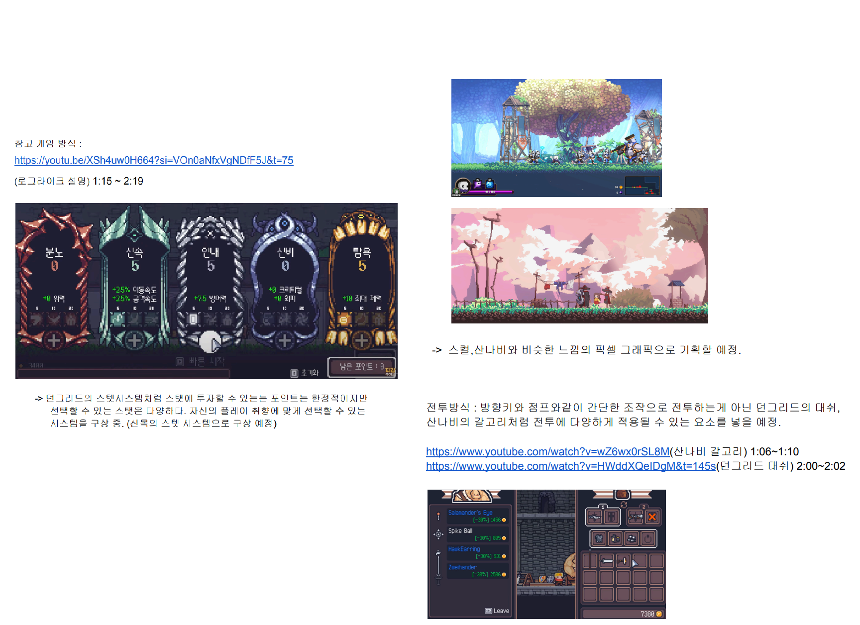This screenshot has height=625, width=860.
Task: Click the backpack icon atop inventory panel
Action: click(622, 494)
